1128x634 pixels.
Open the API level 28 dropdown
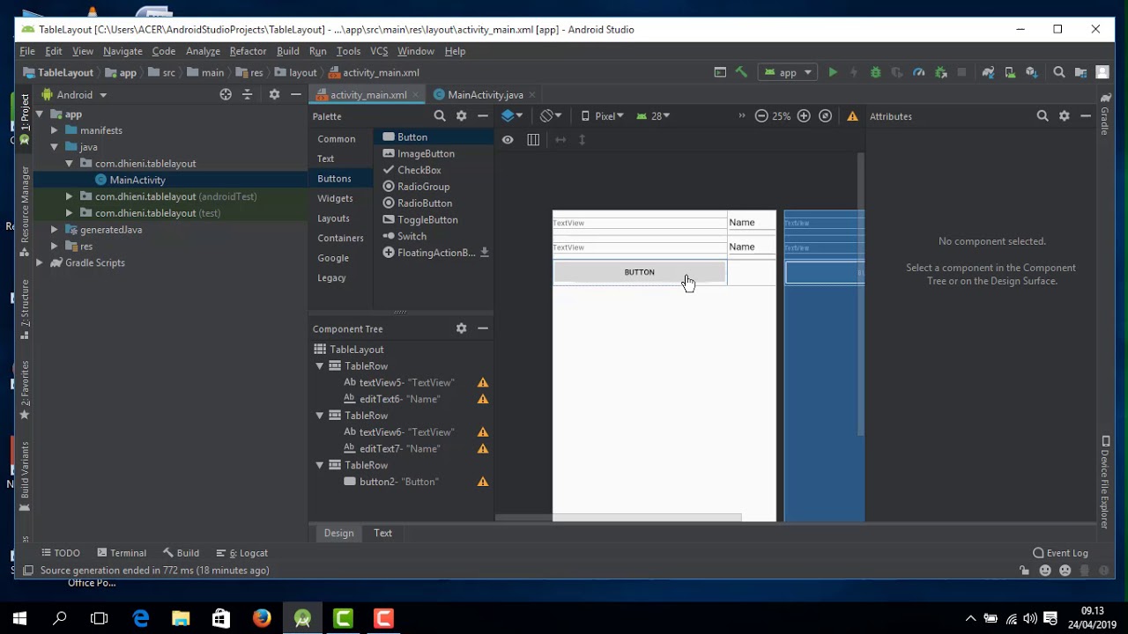653,116
